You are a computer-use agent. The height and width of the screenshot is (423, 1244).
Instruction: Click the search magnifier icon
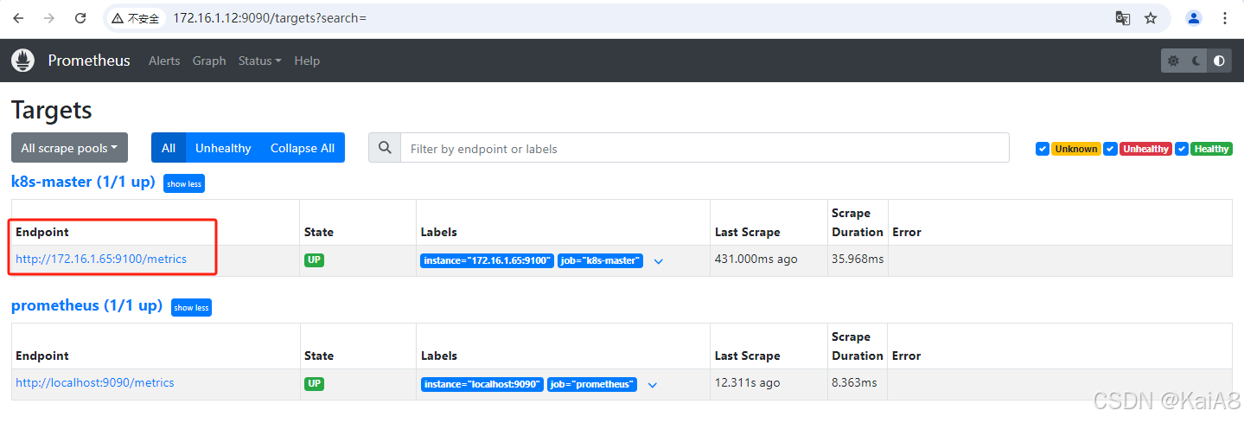(385, 148)
